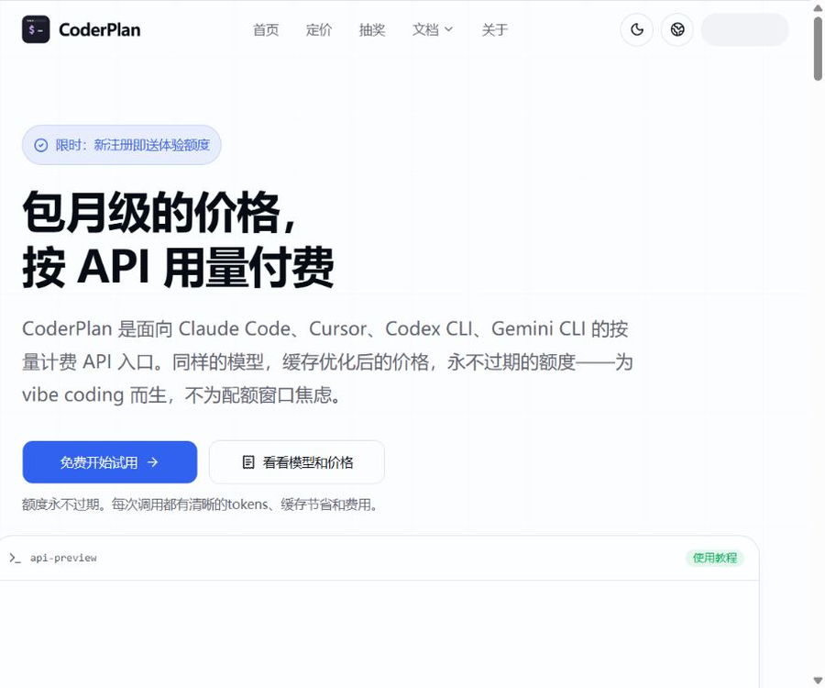The image size is (825, 688).
Task: Go to 首页 in the navigation
Action: pos(266,30)
